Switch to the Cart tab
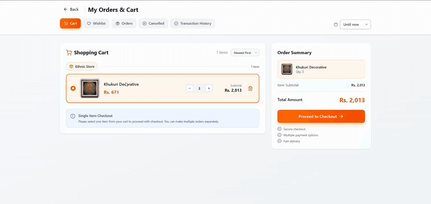The height and width of the screenshot is (204, 431). 70,24
